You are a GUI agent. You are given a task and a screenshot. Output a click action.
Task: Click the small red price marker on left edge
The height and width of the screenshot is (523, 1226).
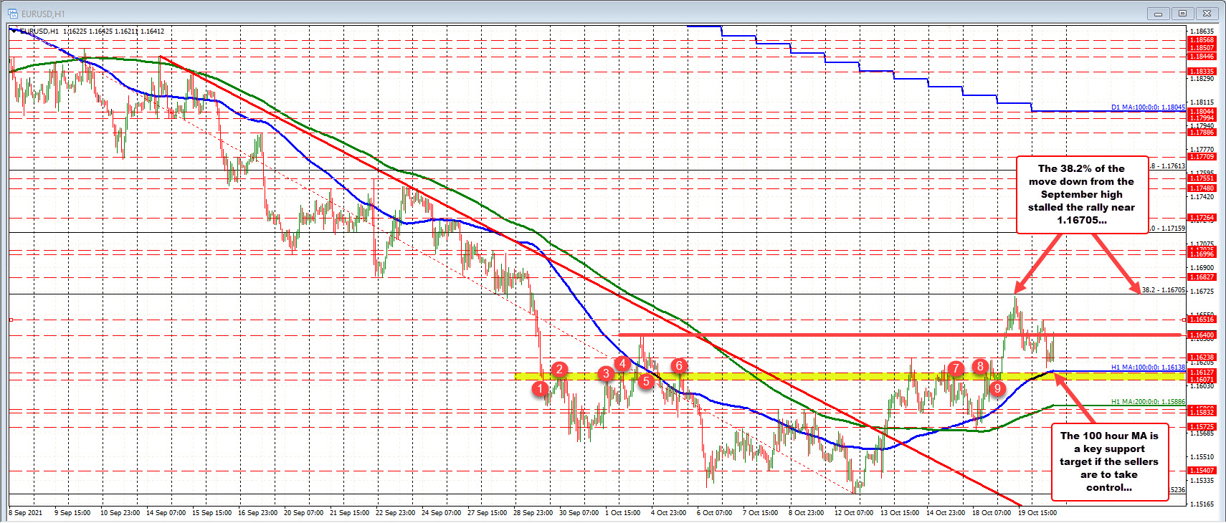[x=11, y=320]
